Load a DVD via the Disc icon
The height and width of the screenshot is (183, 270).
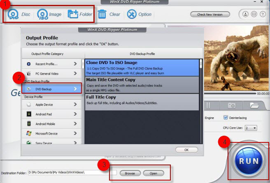click(13, 14)
